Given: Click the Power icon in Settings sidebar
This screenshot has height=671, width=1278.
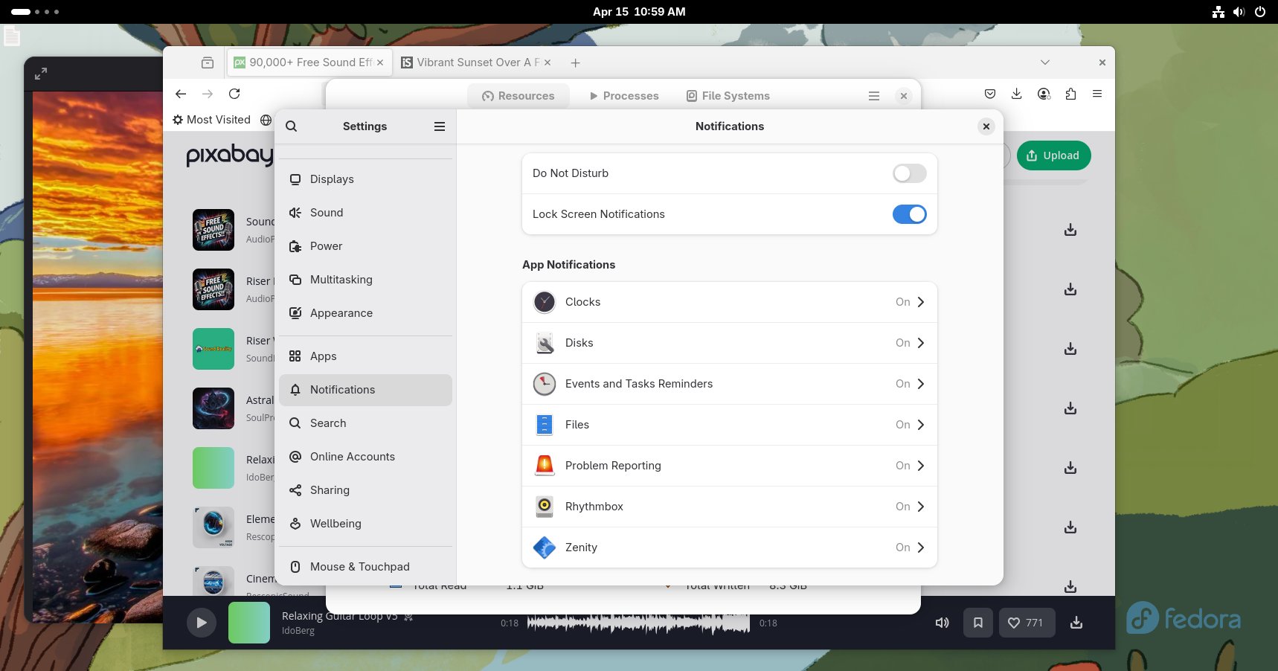Looking at the screenshot, I should (x=295, y=246).
